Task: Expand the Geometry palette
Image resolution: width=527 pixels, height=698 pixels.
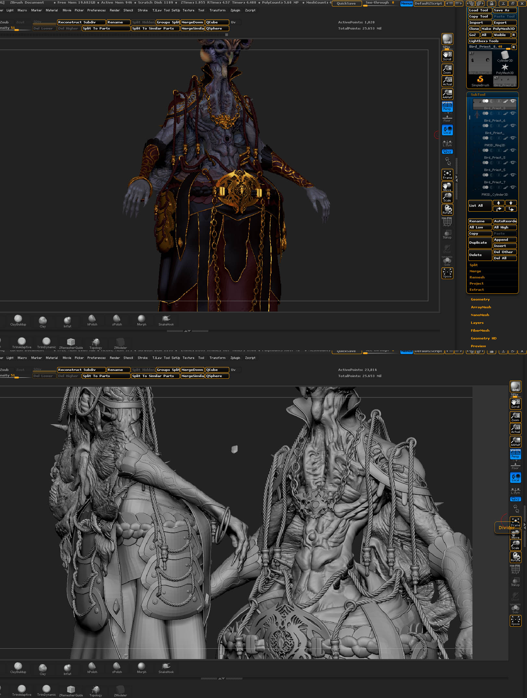Action: [x=480, y=299]
